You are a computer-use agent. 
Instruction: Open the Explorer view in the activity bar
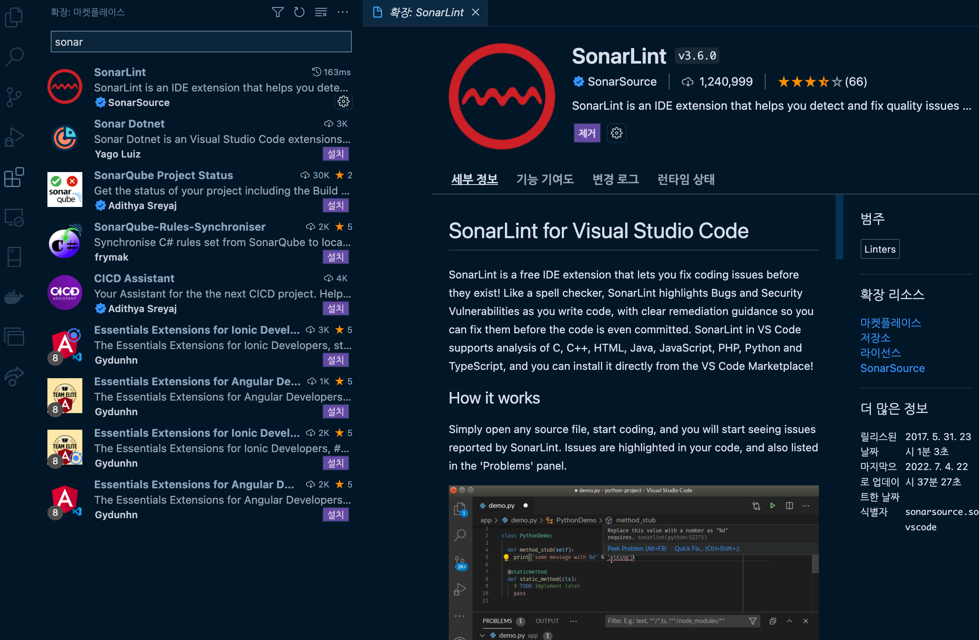(x=14, y=17)
